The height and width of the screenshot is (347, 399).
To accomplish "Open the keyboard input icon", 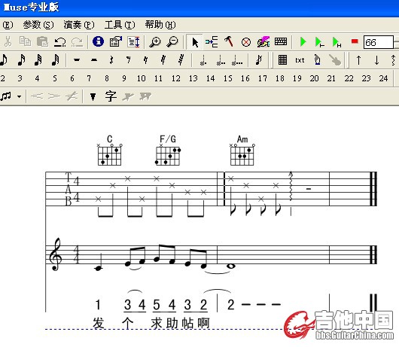I will [x=281, y=41].
